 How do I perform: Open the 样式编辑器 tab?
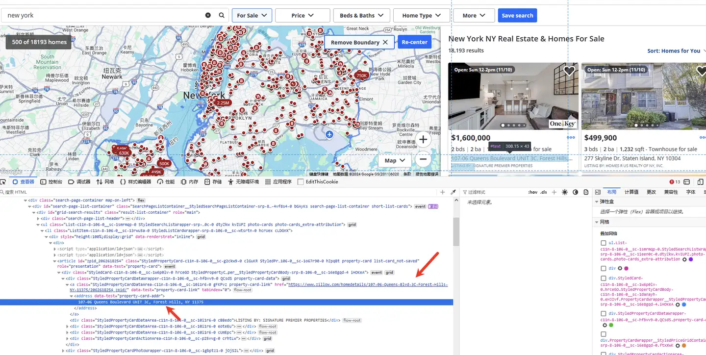click(135, 182)
